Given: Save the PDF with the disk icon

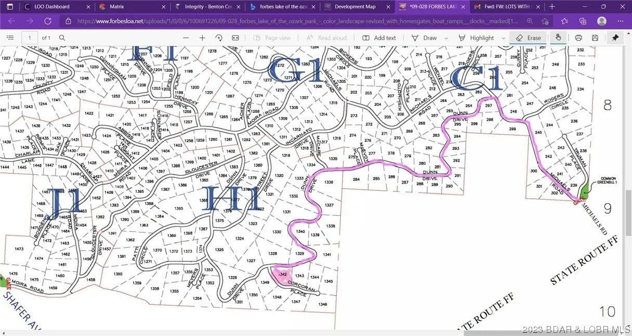Looking at the screenshot, I should pos(595,38).
